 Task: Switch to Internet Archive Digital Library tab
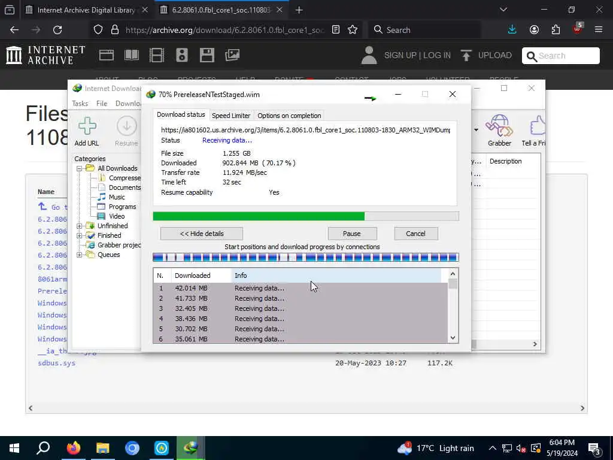tap(86, 10)
